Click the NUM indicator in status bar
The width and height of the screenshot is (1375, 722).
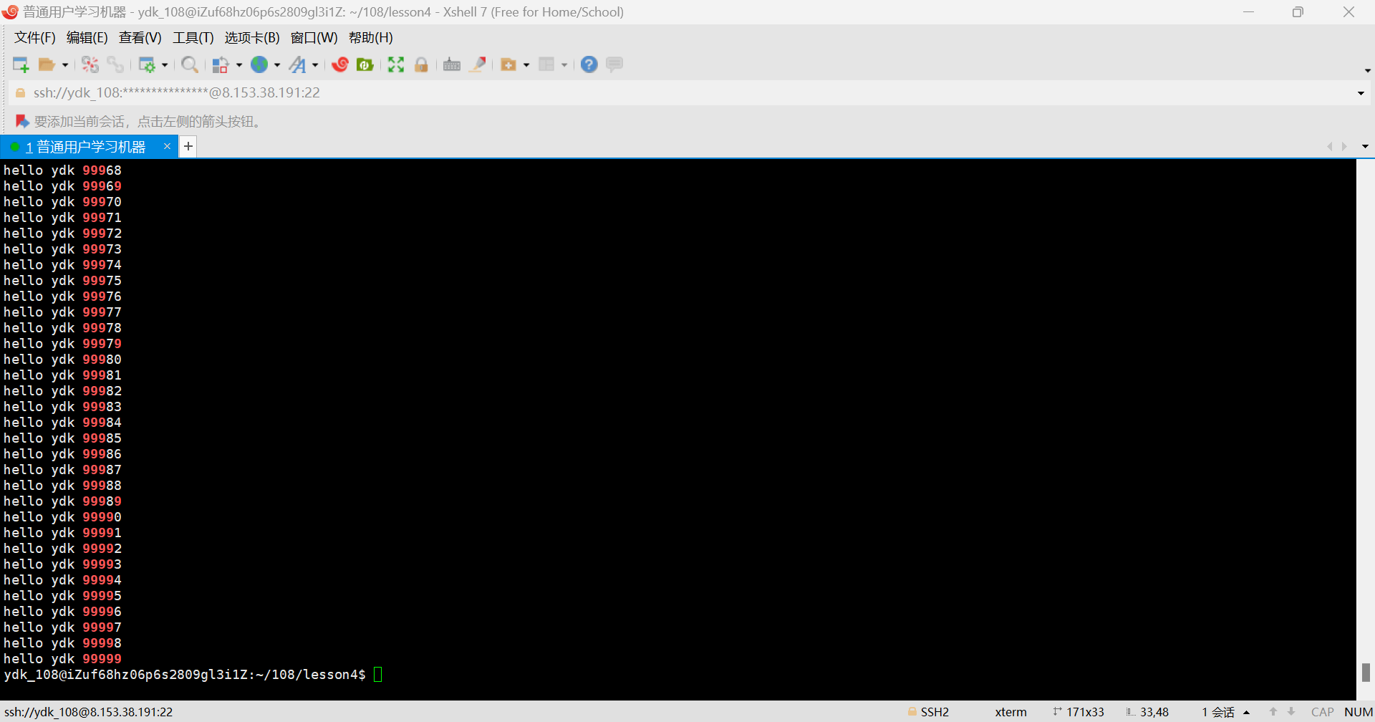click(1359, 712)
